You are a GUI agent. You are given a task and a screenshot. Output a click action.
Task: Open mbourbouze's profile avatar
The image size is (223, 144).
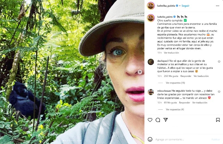[x=151, y=92]
